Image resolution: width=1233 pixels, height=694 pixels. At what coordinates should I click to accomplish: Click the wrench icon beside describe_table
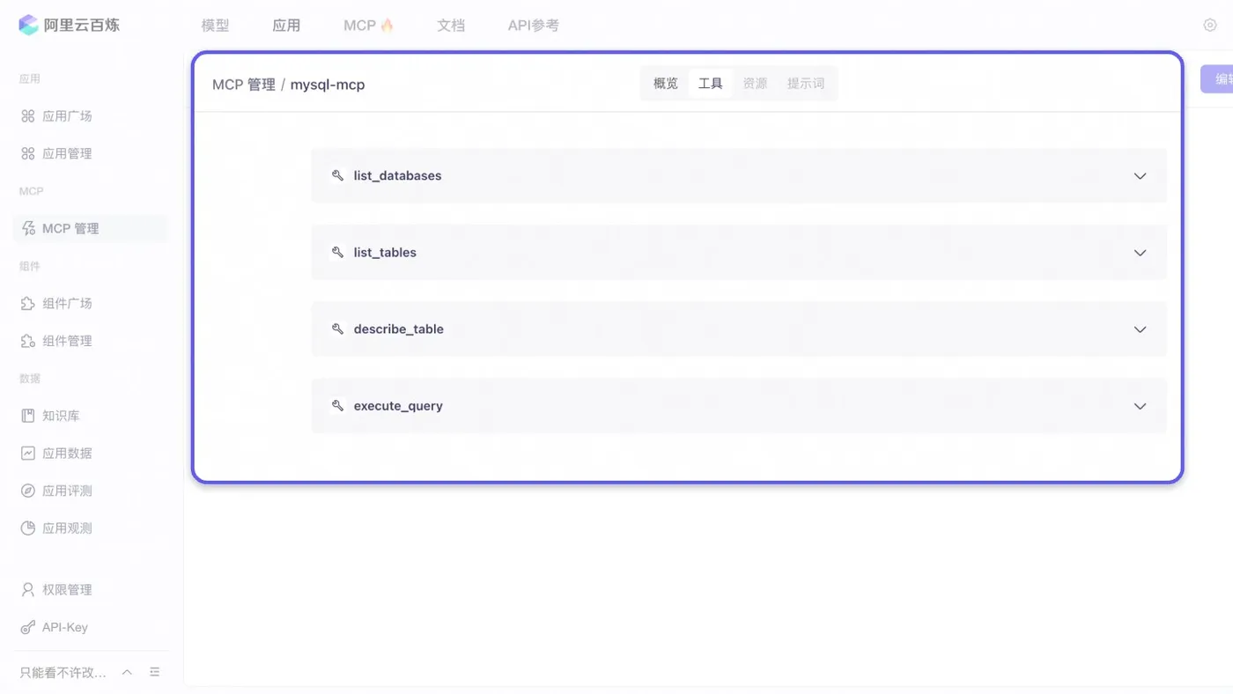pos(337,329)
